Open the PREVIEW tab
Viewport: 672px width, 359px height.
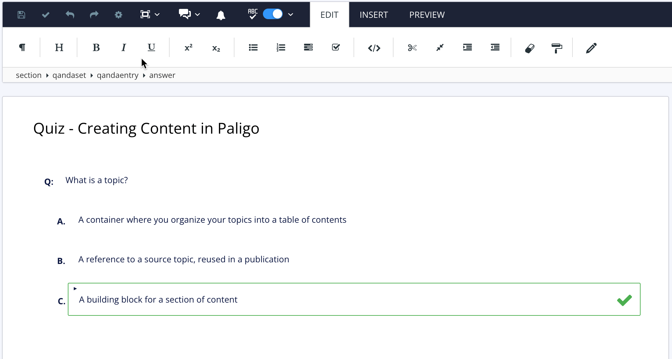427,15
